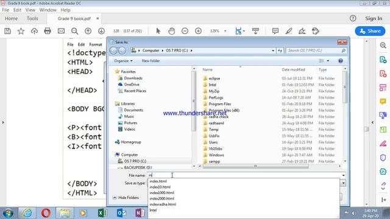Click the Search OS 7 PRO (C:) box
The image size is (390, 219).
316,50
